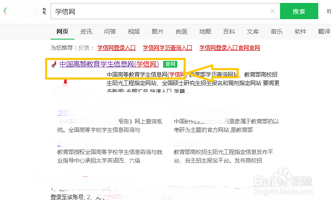Select the 音乐 tab
This screenshot has width=331, height=203.
click(277, 31)
